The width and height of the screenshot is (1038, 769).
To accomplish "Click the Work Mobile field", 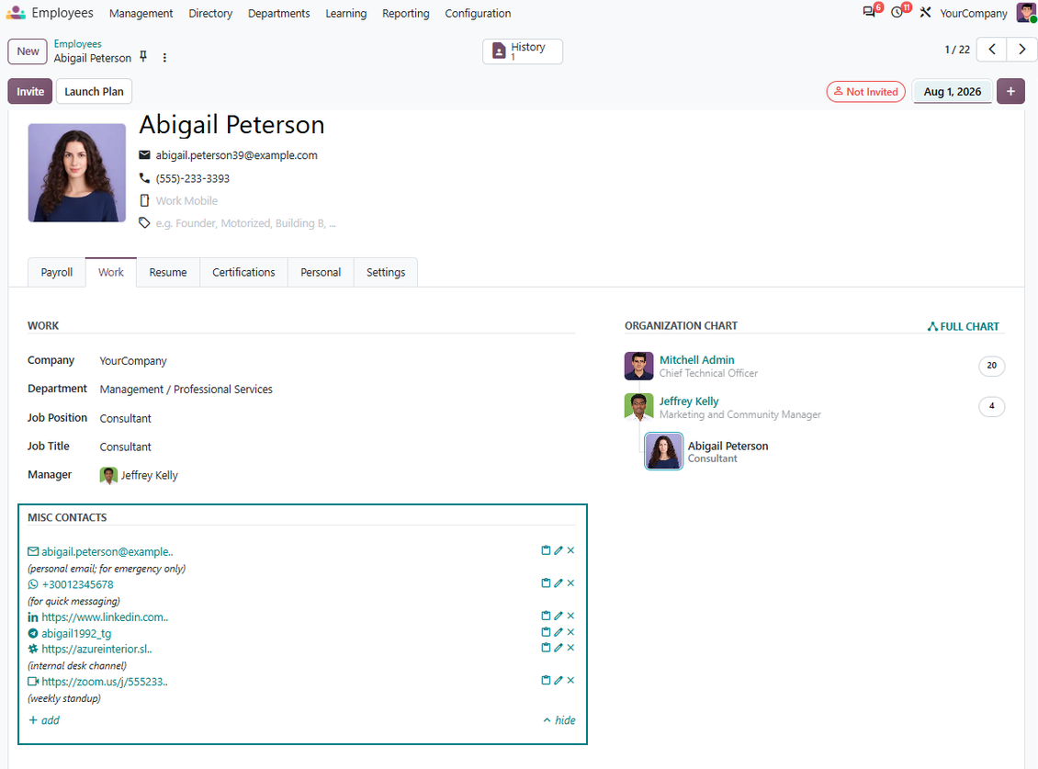I will [186, 200].
